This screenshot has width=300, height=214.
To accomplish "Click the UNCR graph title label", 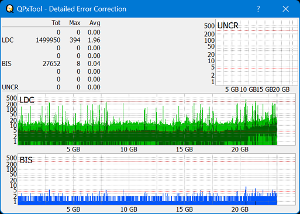I will point(227,26).
